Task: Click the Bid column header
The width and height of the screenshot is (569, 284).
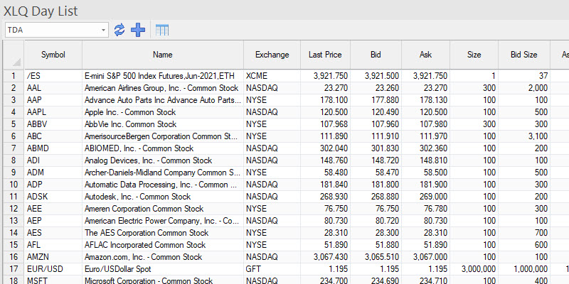Action: (x=376, y=55)
